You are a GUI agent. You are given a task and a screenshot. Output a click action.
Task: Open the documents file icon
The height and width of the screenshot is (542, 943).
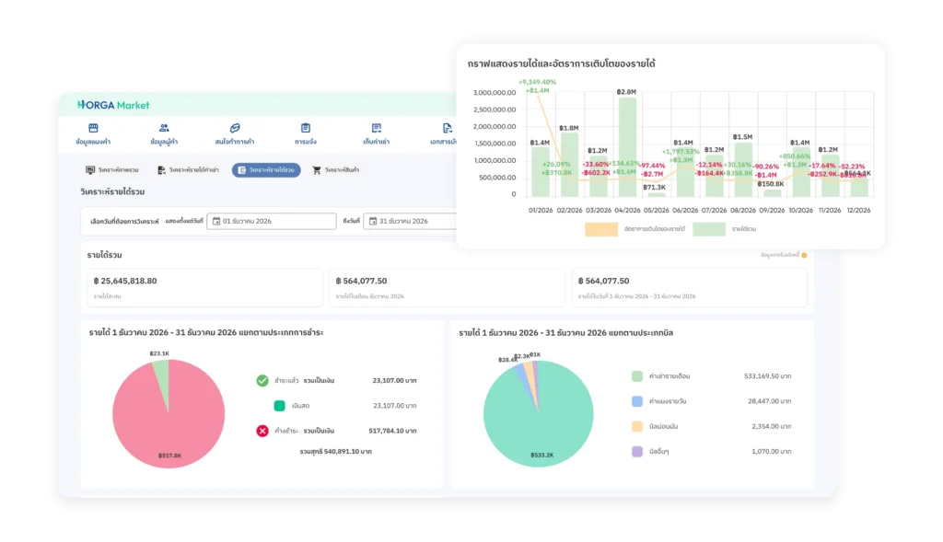click(447, 128)
